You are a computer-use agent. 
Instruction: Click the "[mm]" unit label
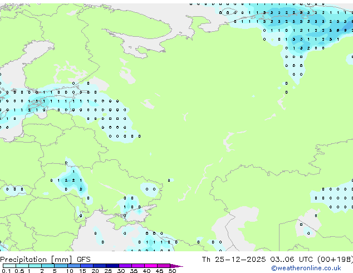(62, 260)
